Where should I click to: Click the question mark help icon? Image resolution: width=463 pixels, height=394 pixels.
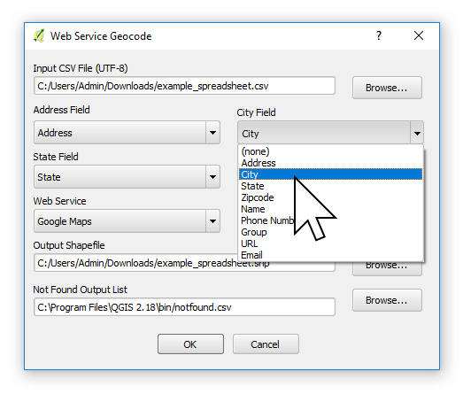(x=379, y=35)
